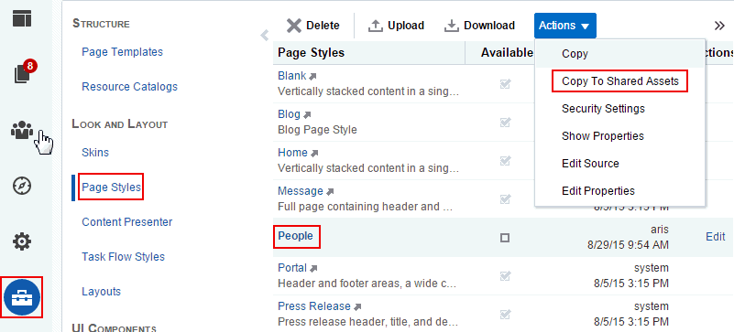734x332 pixels.
Task: Toggle Available checkbox for People
Action: pyautogui.click(x=505, y=238)
